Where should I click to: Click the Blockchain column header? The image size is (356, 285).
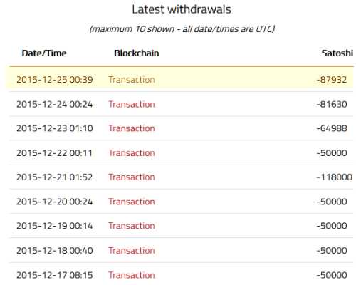(x=137, y=53)
